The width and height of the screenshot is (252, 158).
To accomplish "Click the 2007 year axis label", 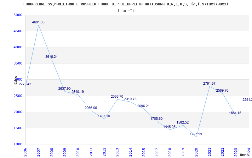I will click(38, 152).
